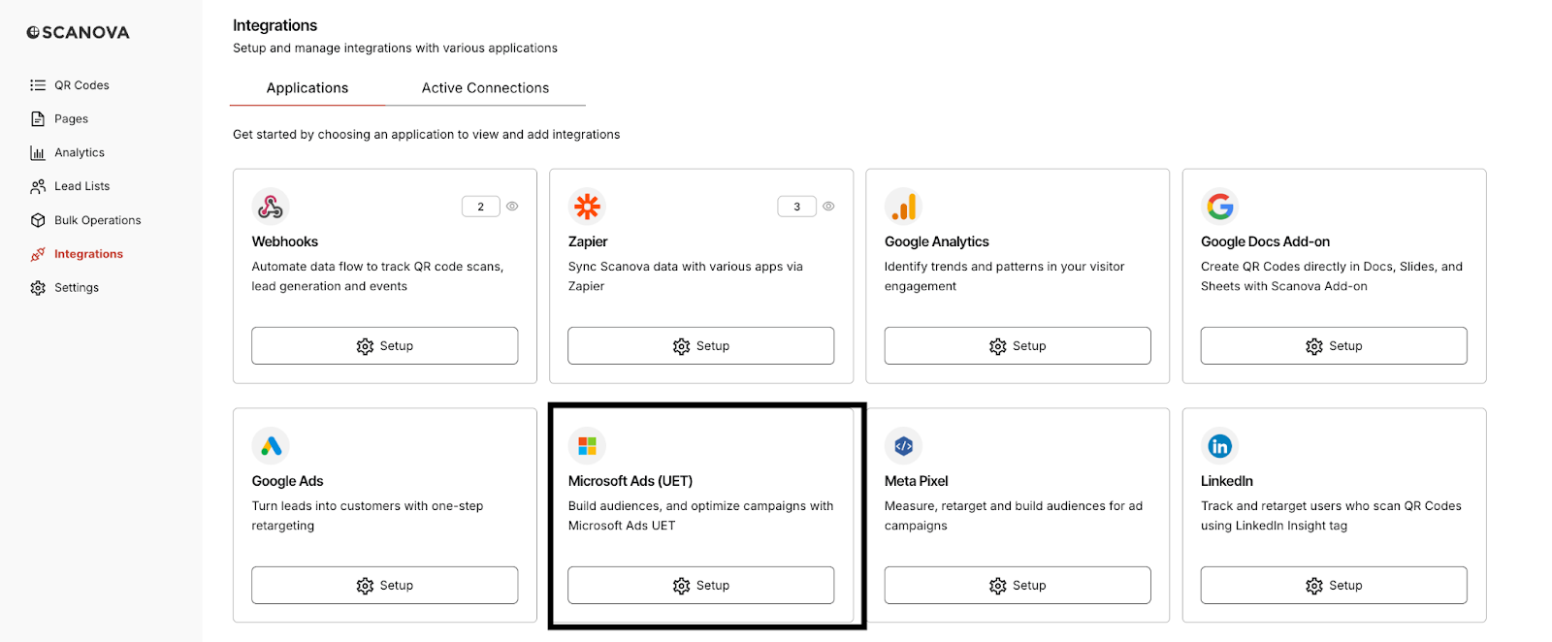The height and width of the screenshot is (642, 1552).
Task: Open Lead Lists in the sidebar
Action: 81,186
